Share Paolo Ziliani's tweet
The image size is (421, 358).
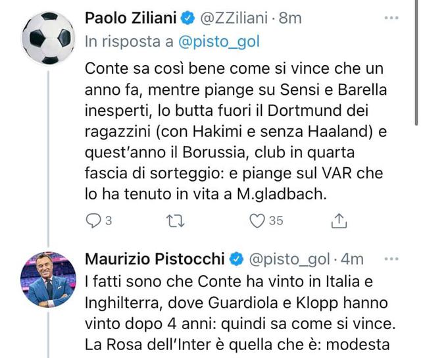click(x=339, y=220)
